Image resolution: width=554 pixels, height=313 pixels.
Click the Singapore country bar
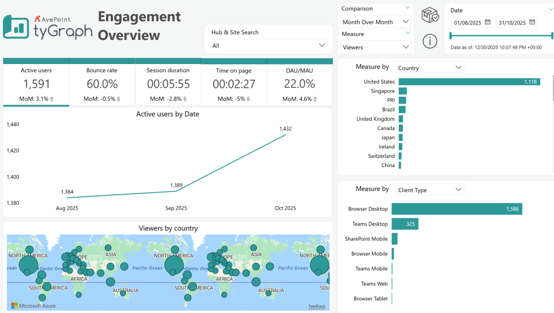tap(403, 91)
